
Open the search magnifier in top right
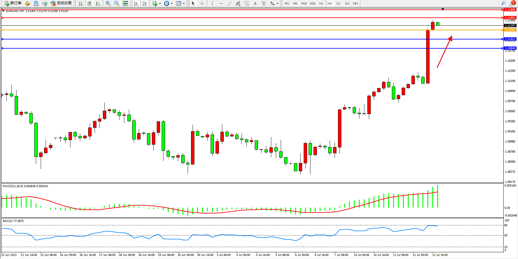(503, 3)
